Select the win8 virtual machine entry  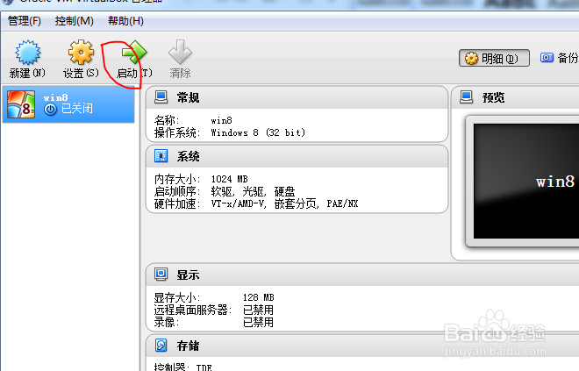68,104
